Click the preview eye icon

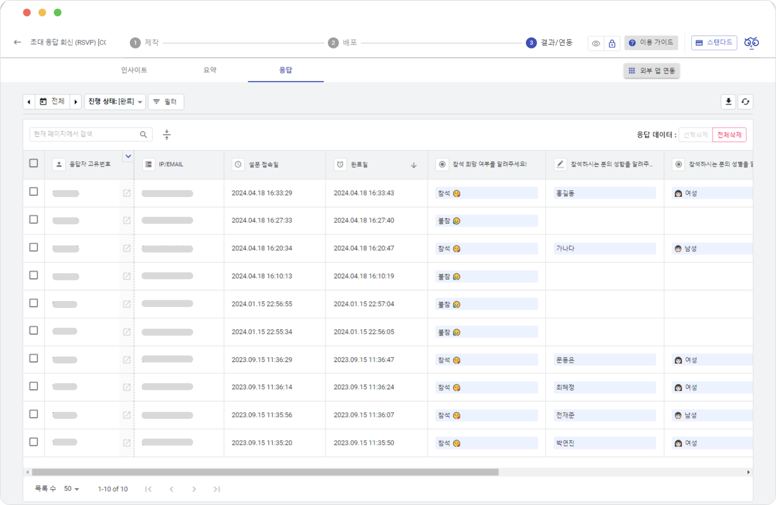(596, 43)
